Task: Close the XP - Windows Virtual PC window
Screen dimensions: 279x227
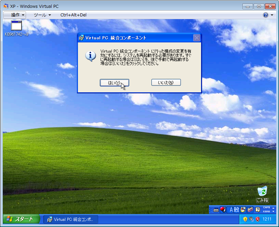Action: point(270,6)
